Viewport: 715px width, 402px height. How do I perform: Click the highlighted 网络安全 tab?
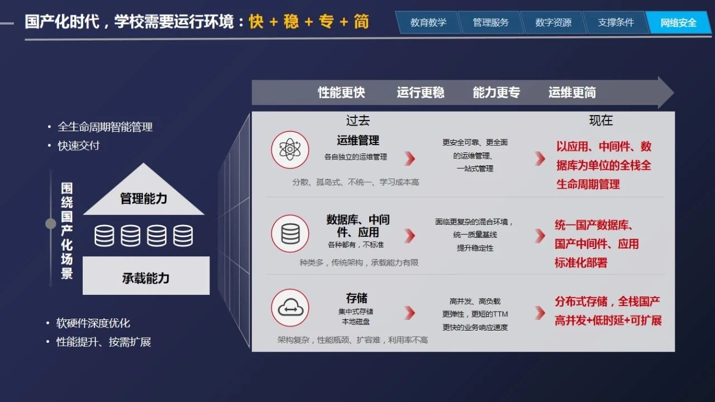point(678,23)
